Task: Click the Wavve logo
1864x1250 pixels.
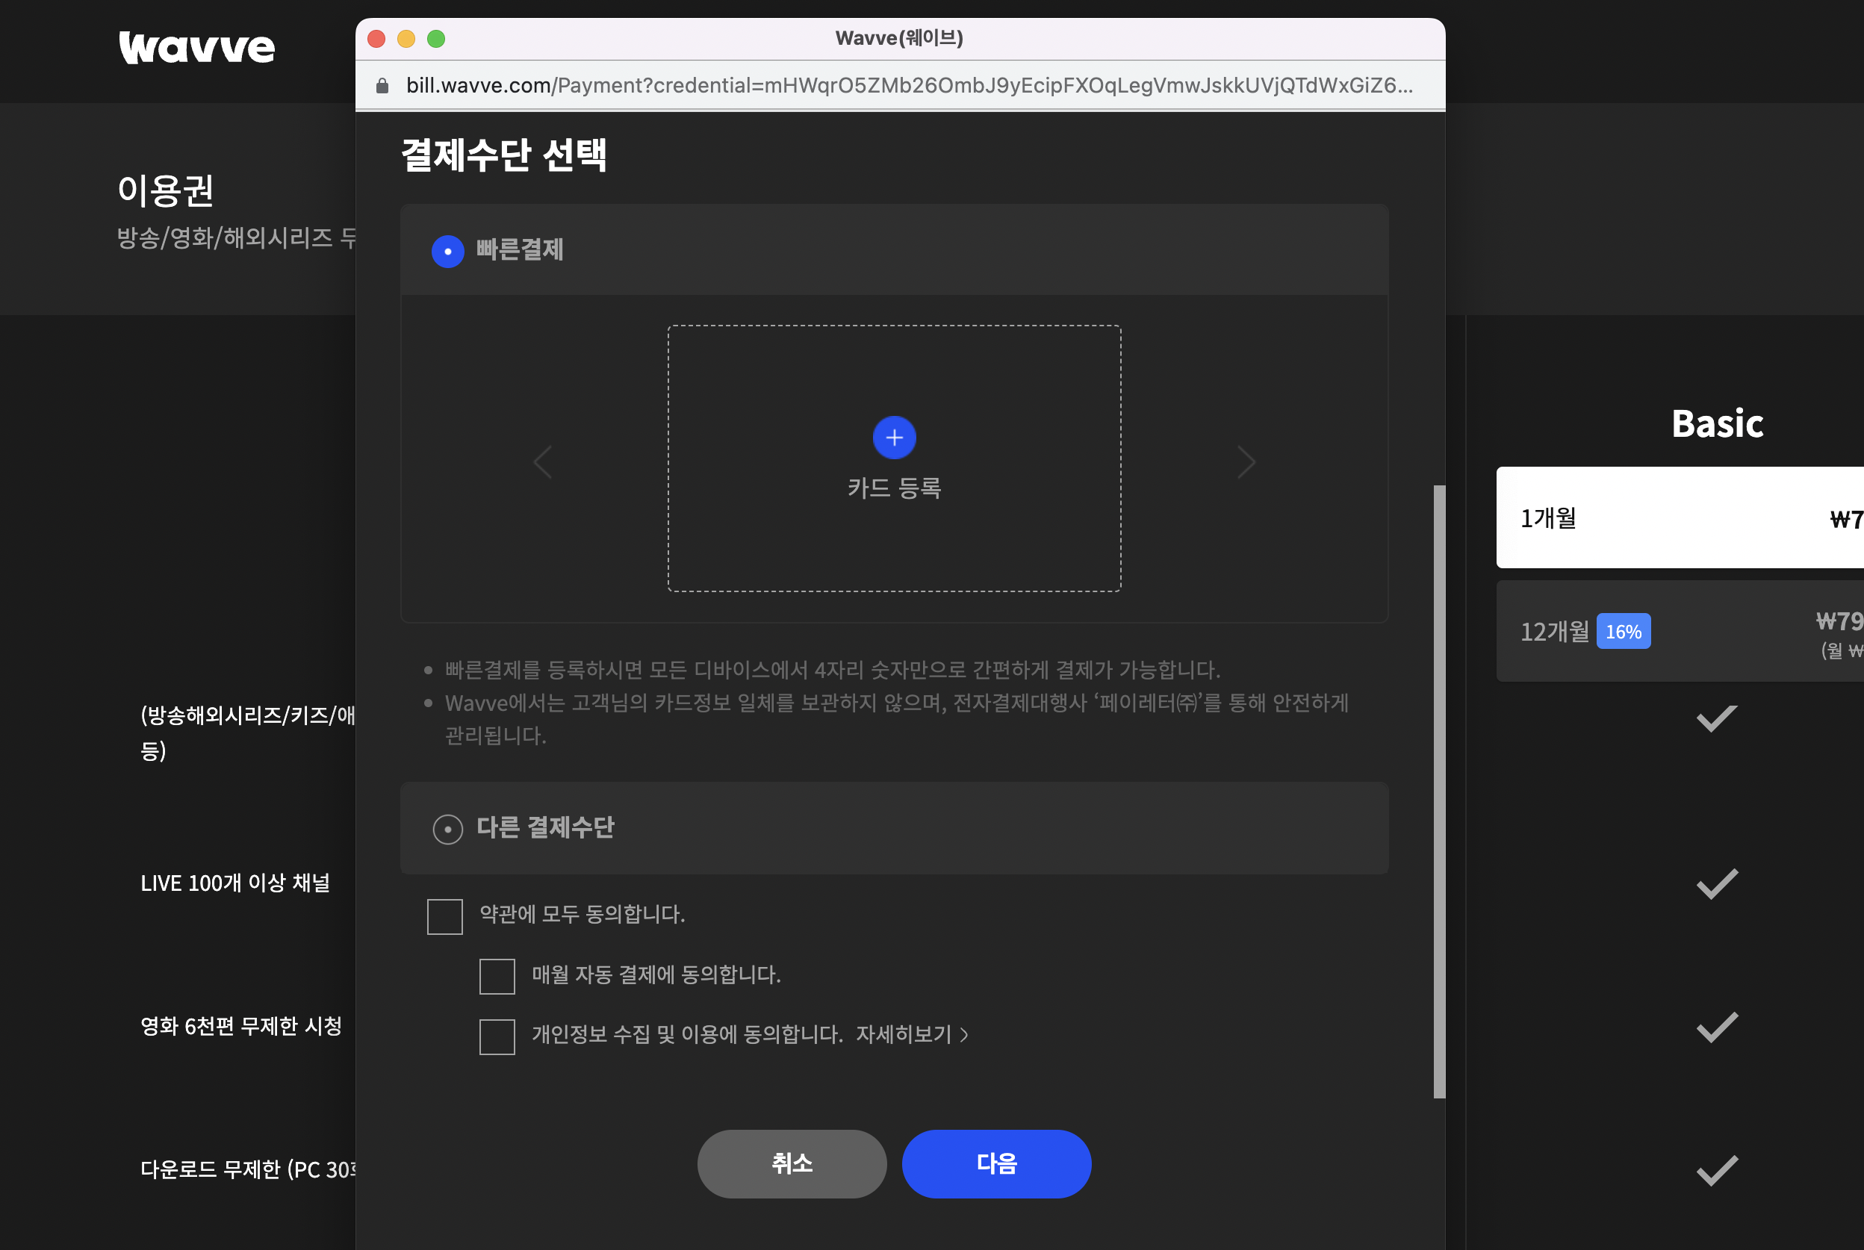Action: (x=196, y=47)
